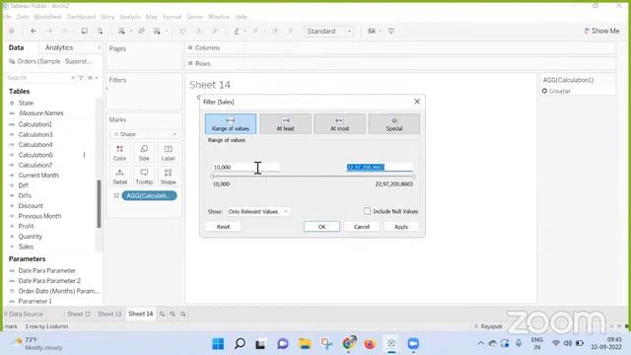This screenshot has width=631, height=355.
Task: Open the Dashboard menu
Action: pos(81,17)
